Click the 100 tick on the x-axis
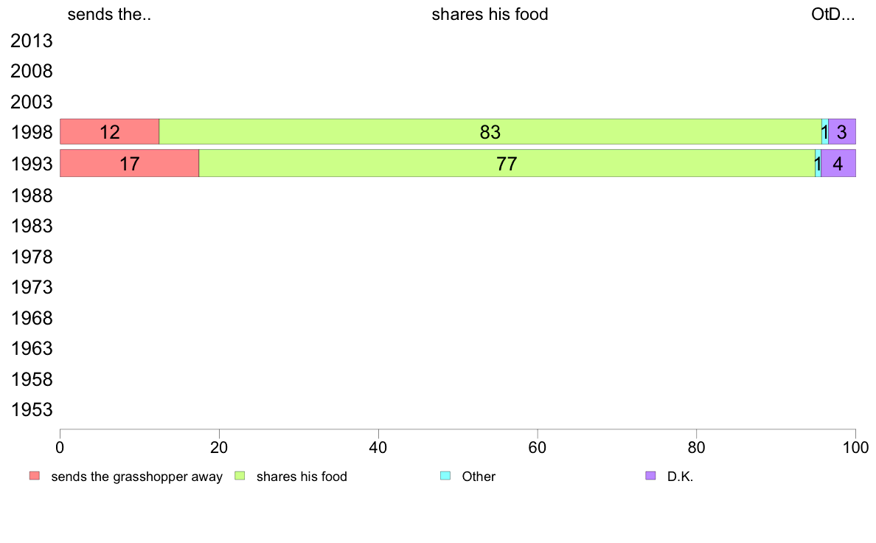The image size is (876, 543). pyautogui.click(x=855, y=446)
